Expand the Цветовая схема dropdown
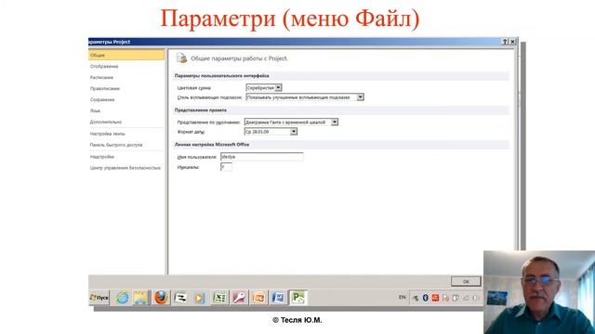This screenshot has width=595, height=334. [x=278, y=87]
